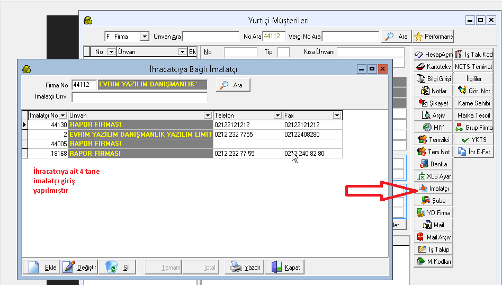Click the İmalatçı button in right sidebar

433,189
